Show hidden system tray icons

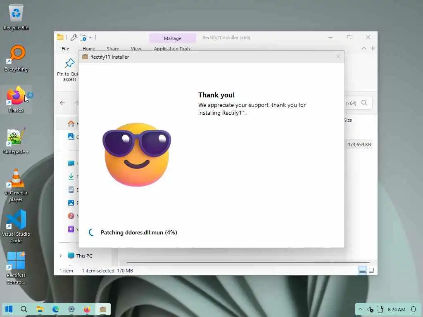pyautogui.click(x=360, y=309)
